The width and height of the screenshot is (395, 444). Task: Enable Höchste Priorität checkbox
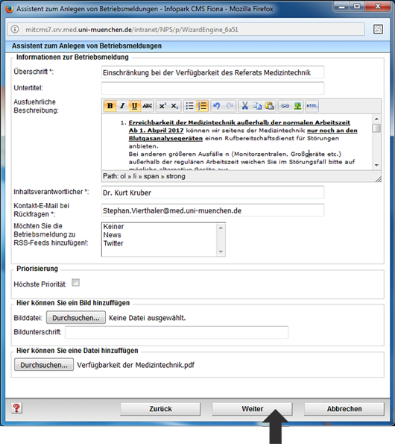pyautogui.click(x=75, y=283)
